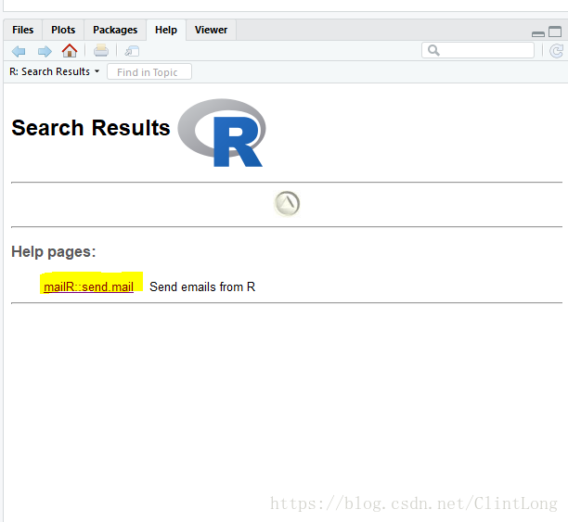Image resolution: width=568 pixels, height=522 pixels.
Task: Click the help search box
Action: [x=478, y=50]
